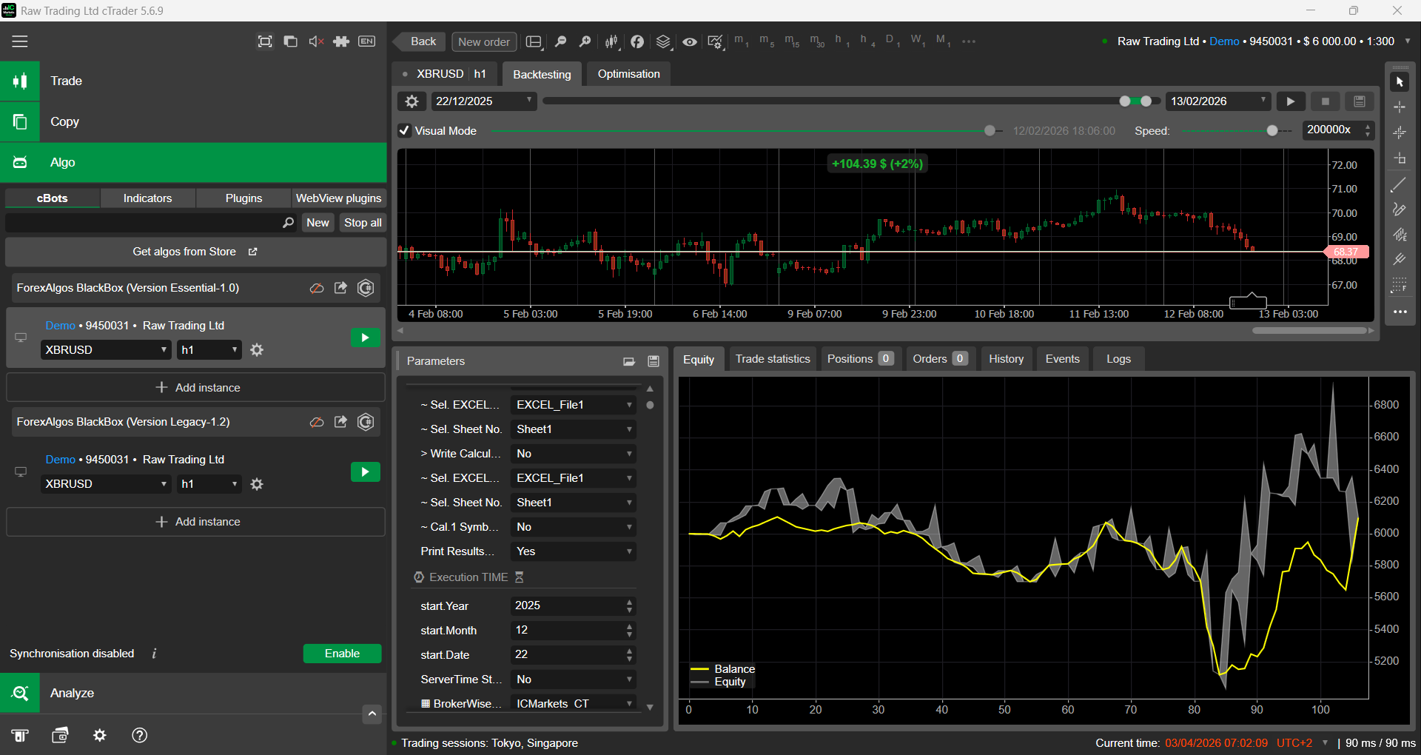Open the Print Results dropdown
The height and width of the screenshot is (755, 1421).
[573, 551]
